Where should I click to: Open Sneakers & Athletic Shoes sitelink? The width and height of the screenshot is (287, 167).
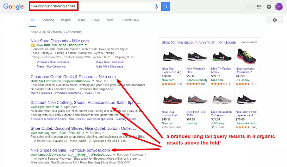click(48, 119)
